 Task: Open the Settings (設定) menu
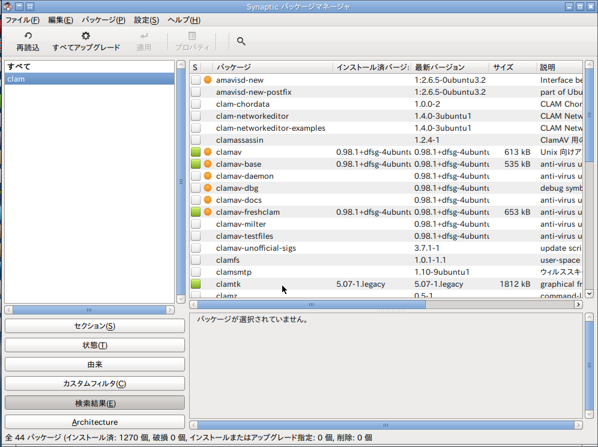(146, 20)
